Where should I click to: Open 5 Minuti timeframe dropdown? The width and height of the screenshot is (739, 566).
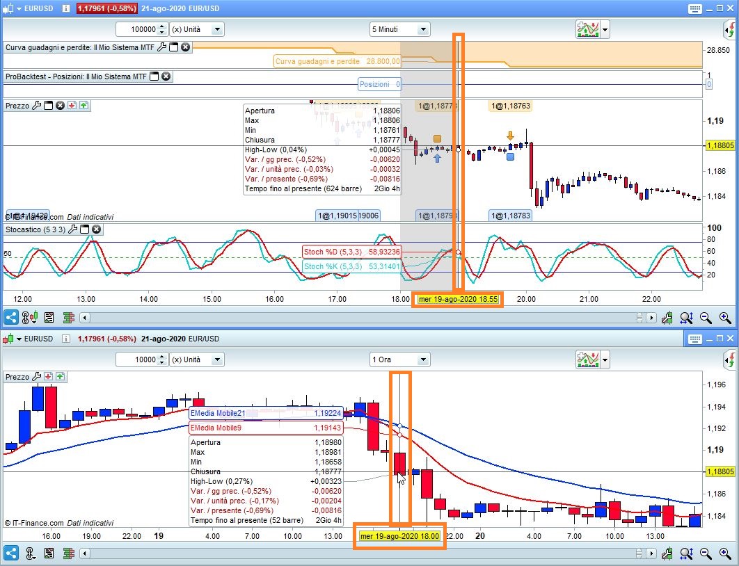point(423,29)
